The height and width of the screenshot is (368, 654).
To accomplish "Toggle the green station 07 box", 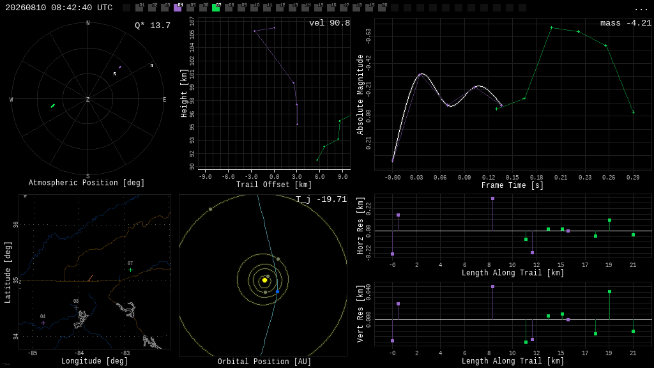I will click(x=216, y=8).
